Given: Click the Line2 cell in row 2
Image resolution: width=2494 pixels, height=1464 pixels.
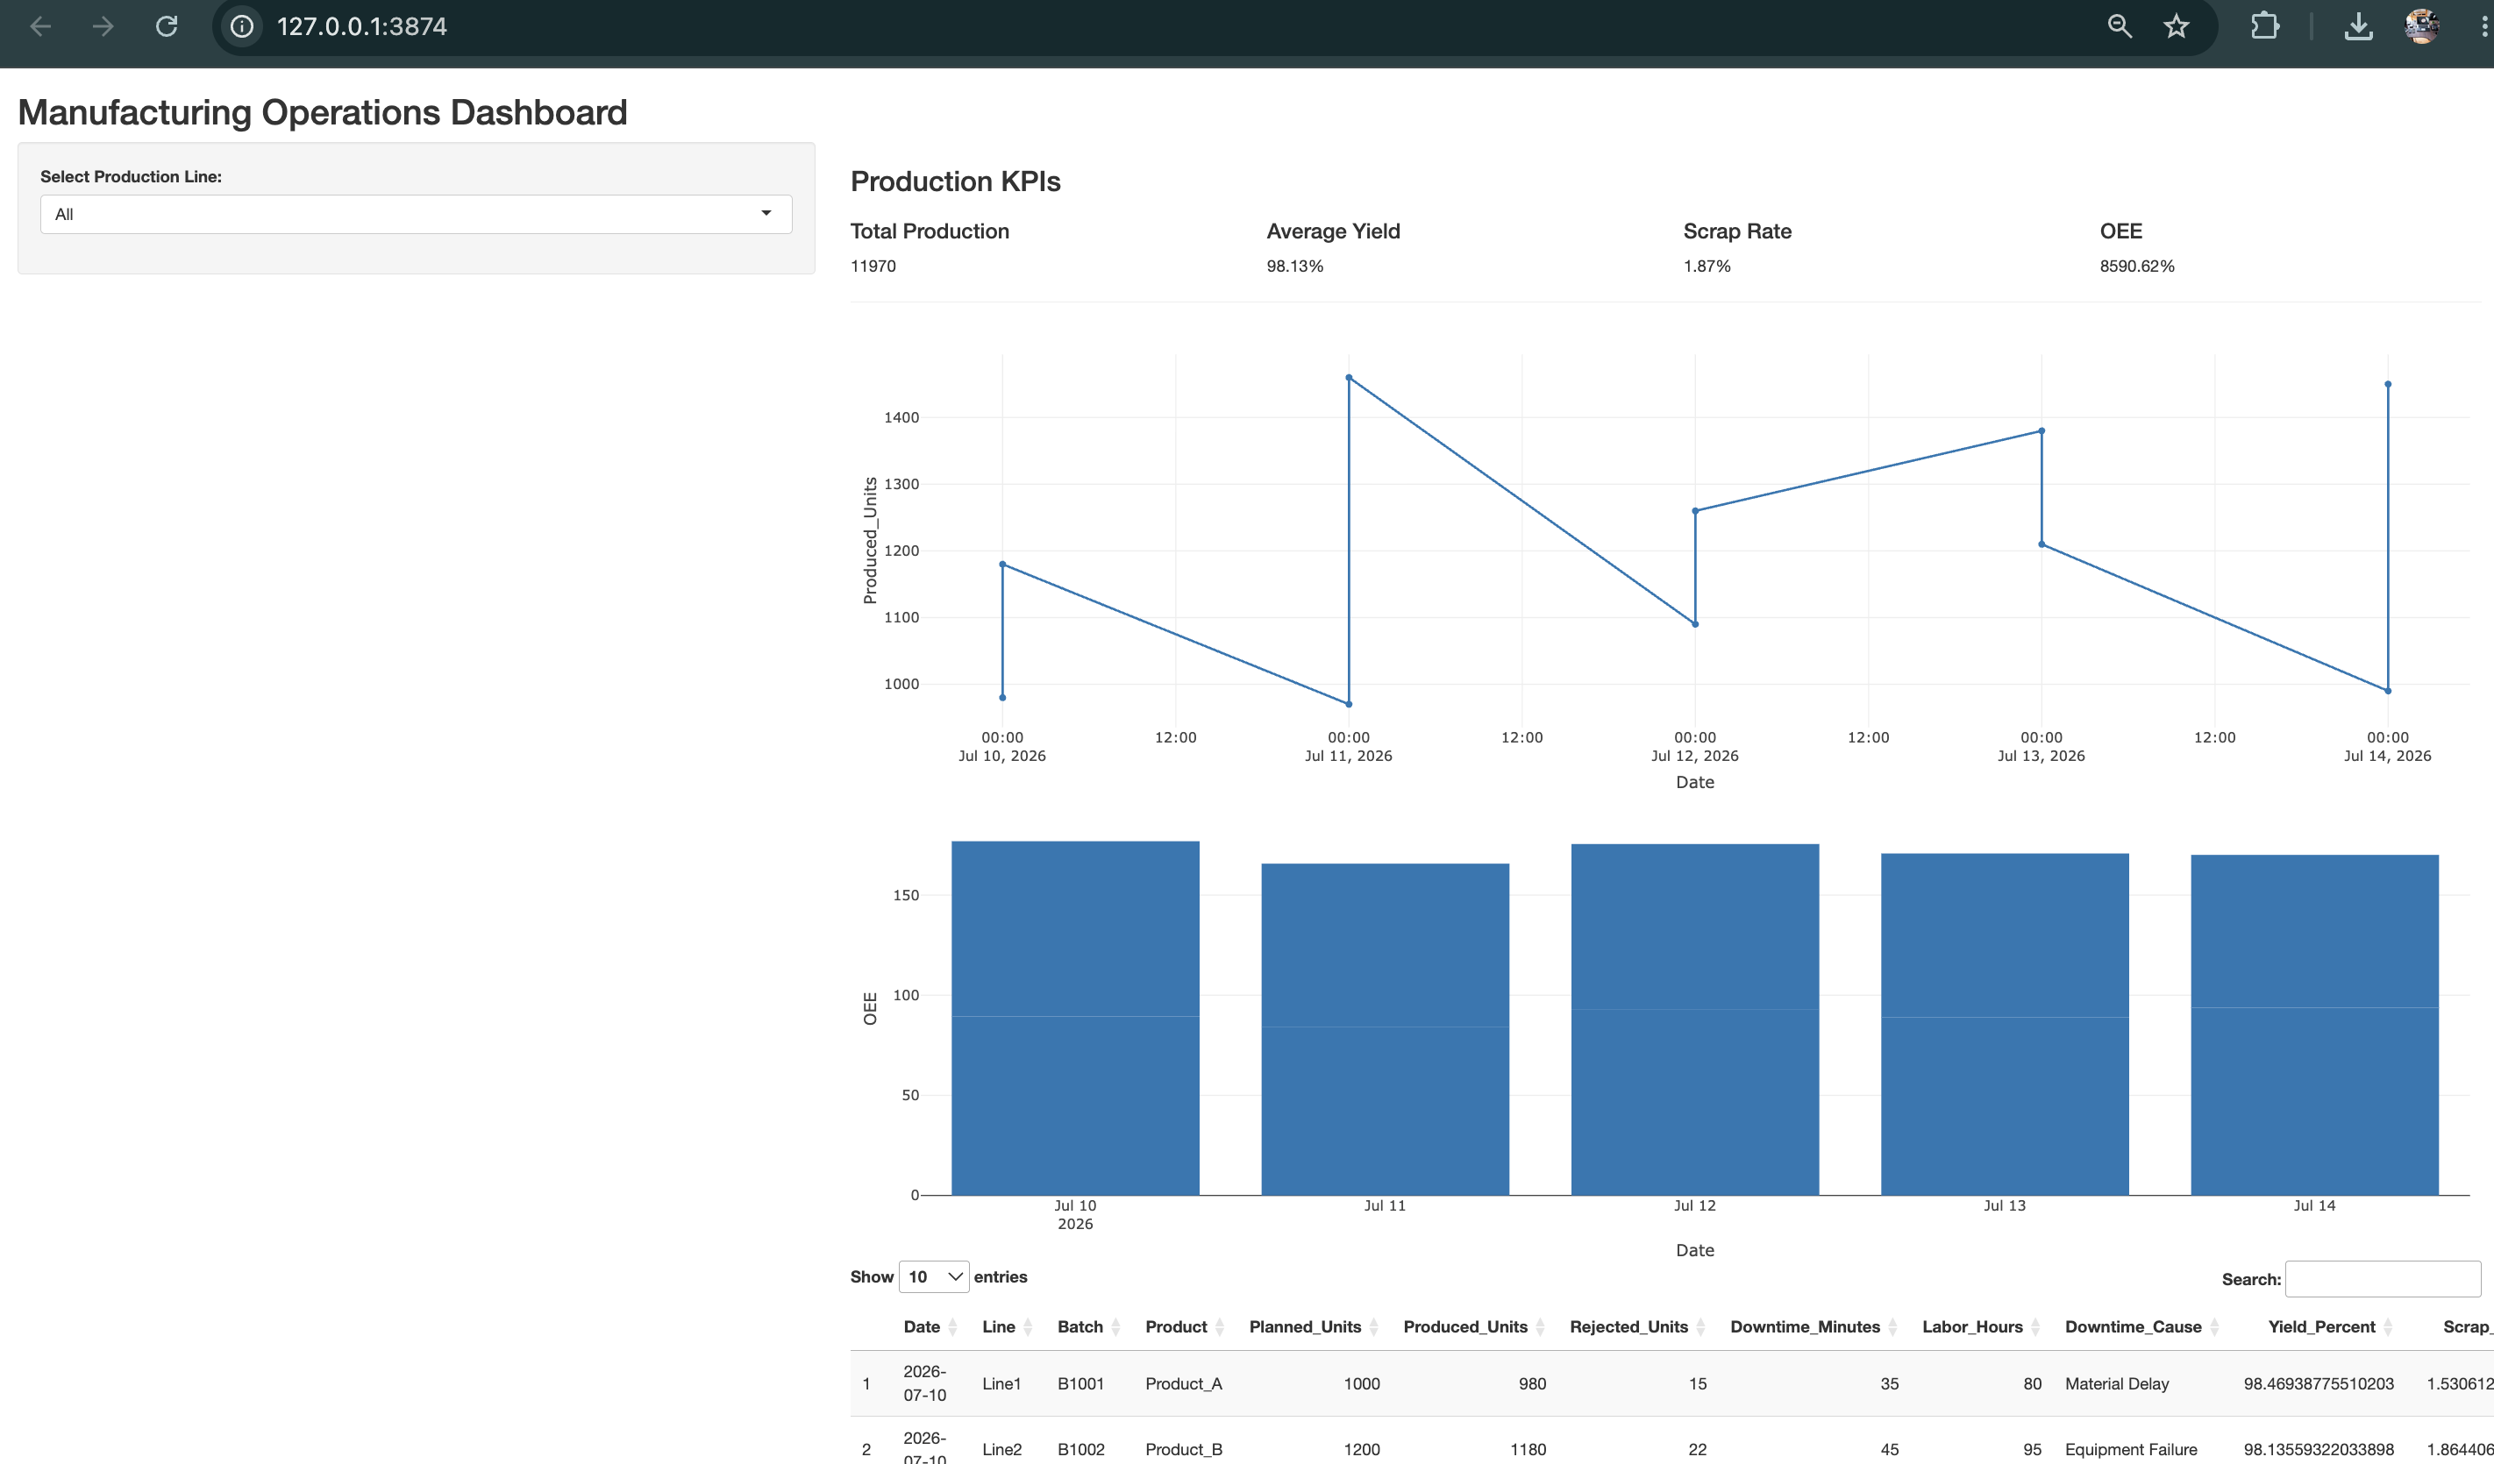Looking at the screenshot, I should [1001, 1449].
